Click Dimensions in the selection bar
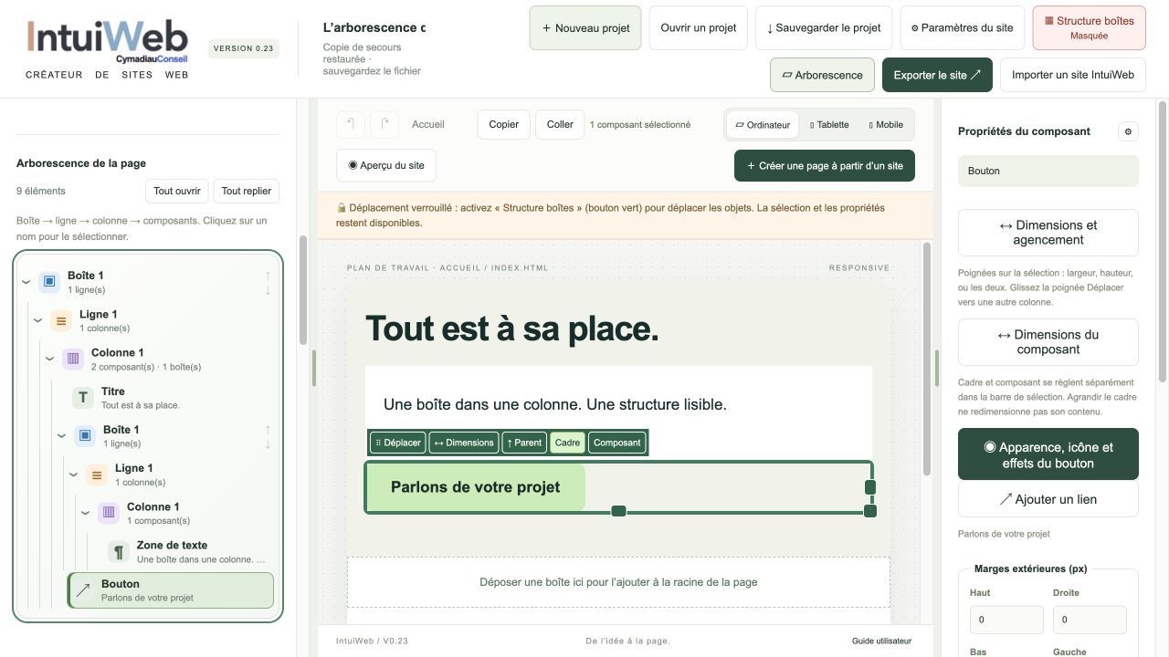The width and height of the screenshot is (1169, 657). coord(464,443)
